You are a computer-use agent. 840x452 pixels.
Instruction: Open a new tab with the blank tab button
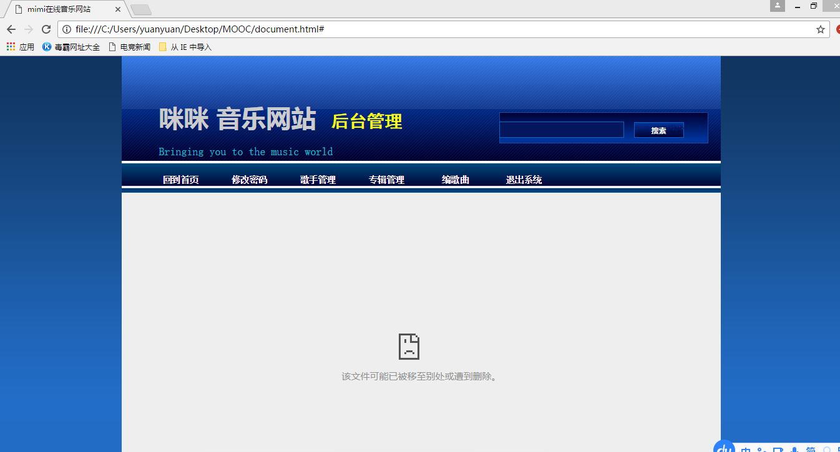point(141,10)
